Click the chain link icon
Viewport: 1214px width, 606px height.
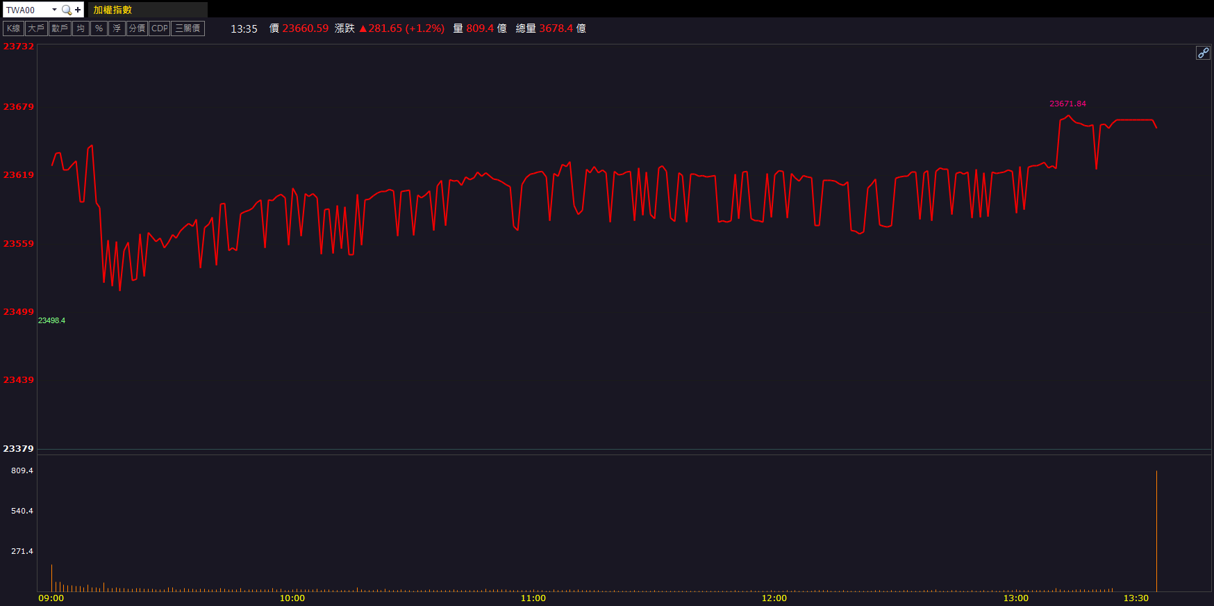tap(1203, 53)
